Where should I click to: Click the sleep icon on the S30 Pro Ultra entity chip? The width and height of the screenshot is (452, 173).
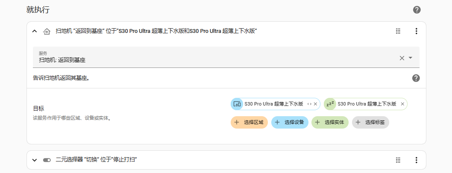[330, 104]
